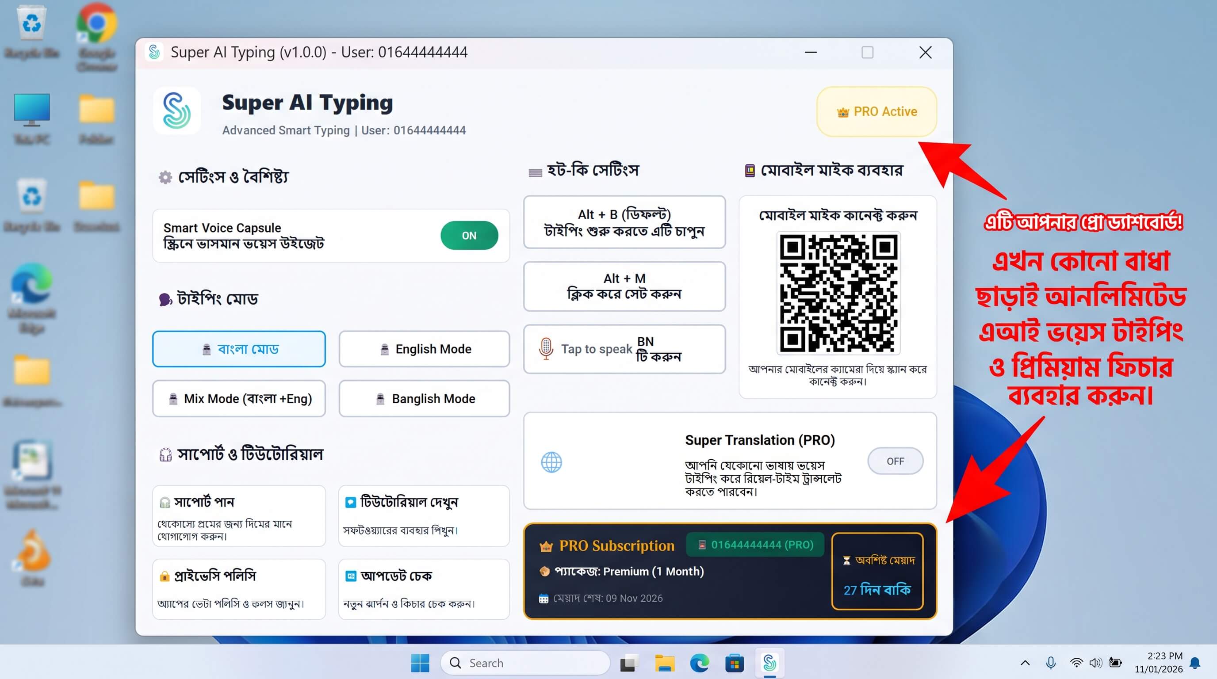Choose Mix Mode (বাংলা +Eng)

pyautogui.click(x=239, y=399)
